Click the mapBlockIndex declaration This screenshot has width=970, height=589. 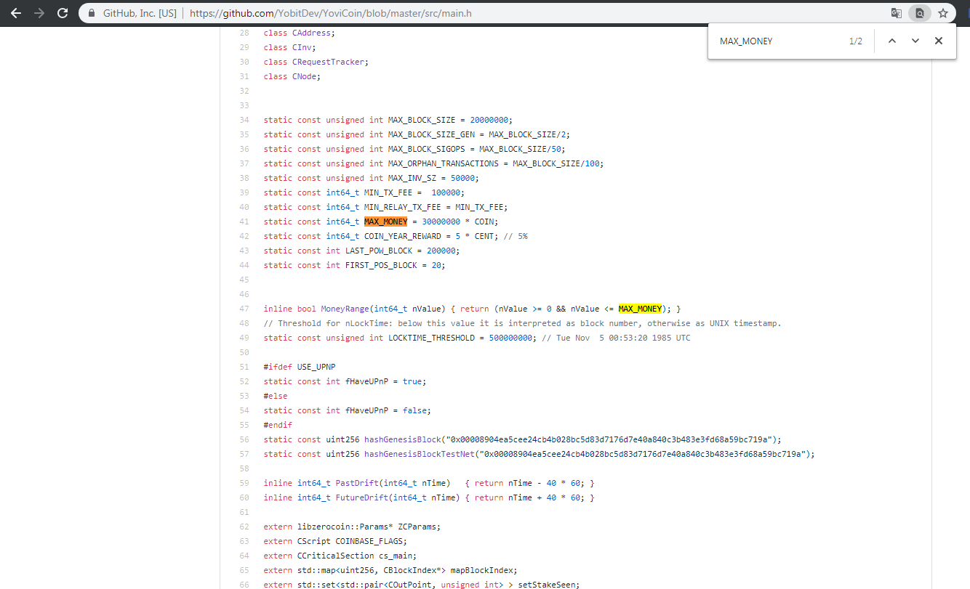[390, 570]
